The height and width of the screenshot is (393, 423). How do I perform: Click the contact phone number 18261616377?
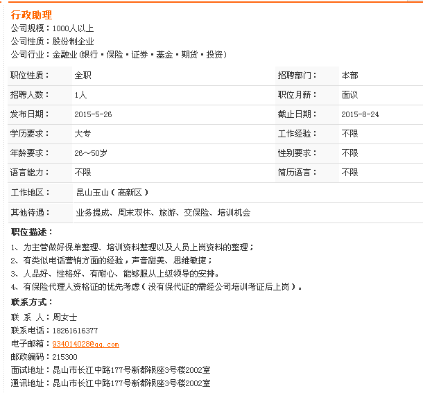coord(75,331)
